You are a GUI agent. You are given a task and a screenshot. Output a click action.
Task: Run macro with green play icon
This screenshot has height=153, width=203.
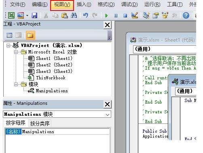point(106,16)
